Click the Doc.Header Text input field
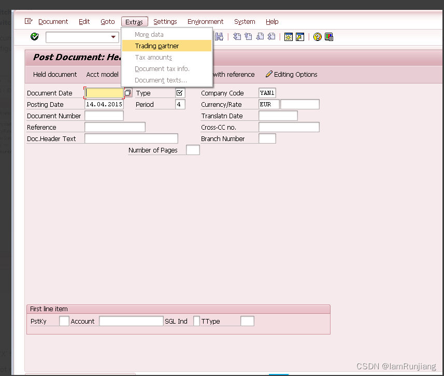Screen dimensions: 444x376 [x=132, y=138]
